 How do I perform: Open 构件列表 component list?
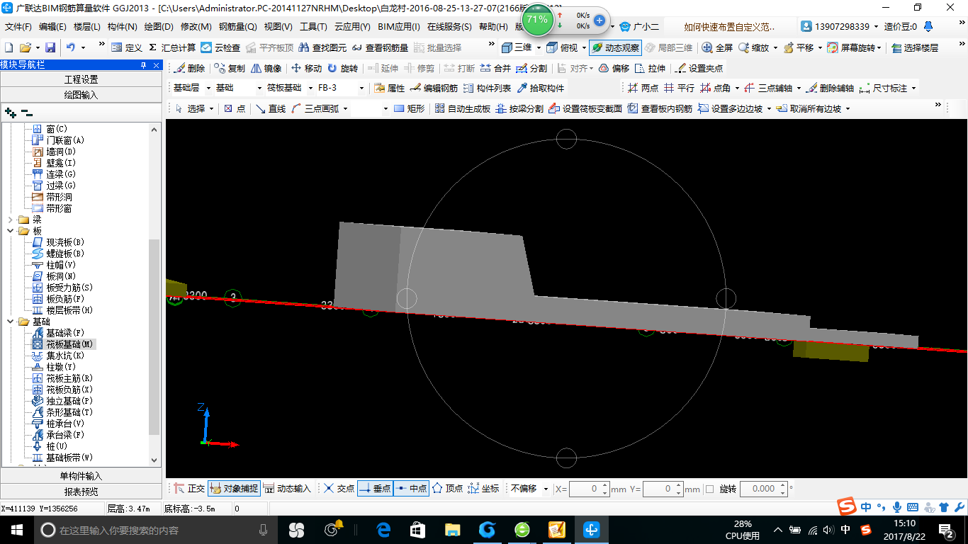coord(487,89)
